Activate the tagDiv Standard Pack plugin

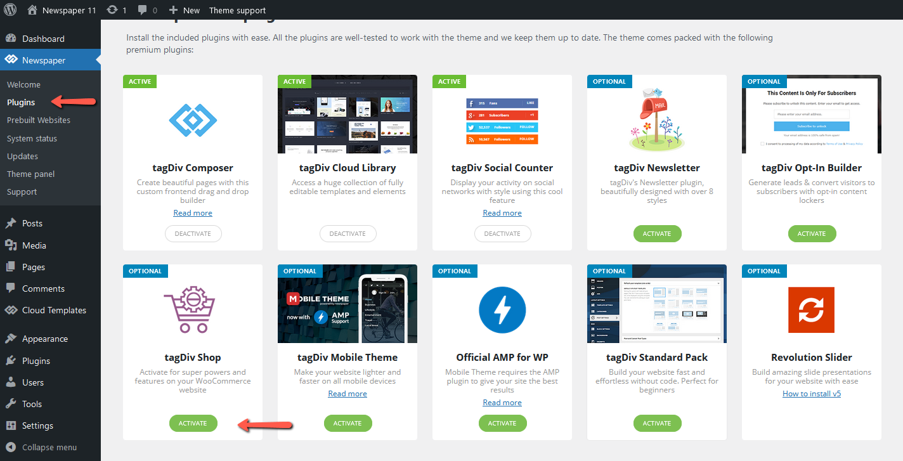pos(657,423)
